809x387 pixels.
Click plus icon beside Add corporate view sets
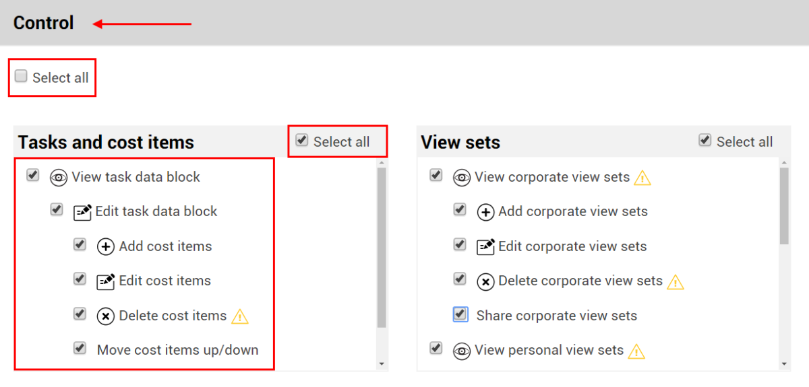[485, 213]
